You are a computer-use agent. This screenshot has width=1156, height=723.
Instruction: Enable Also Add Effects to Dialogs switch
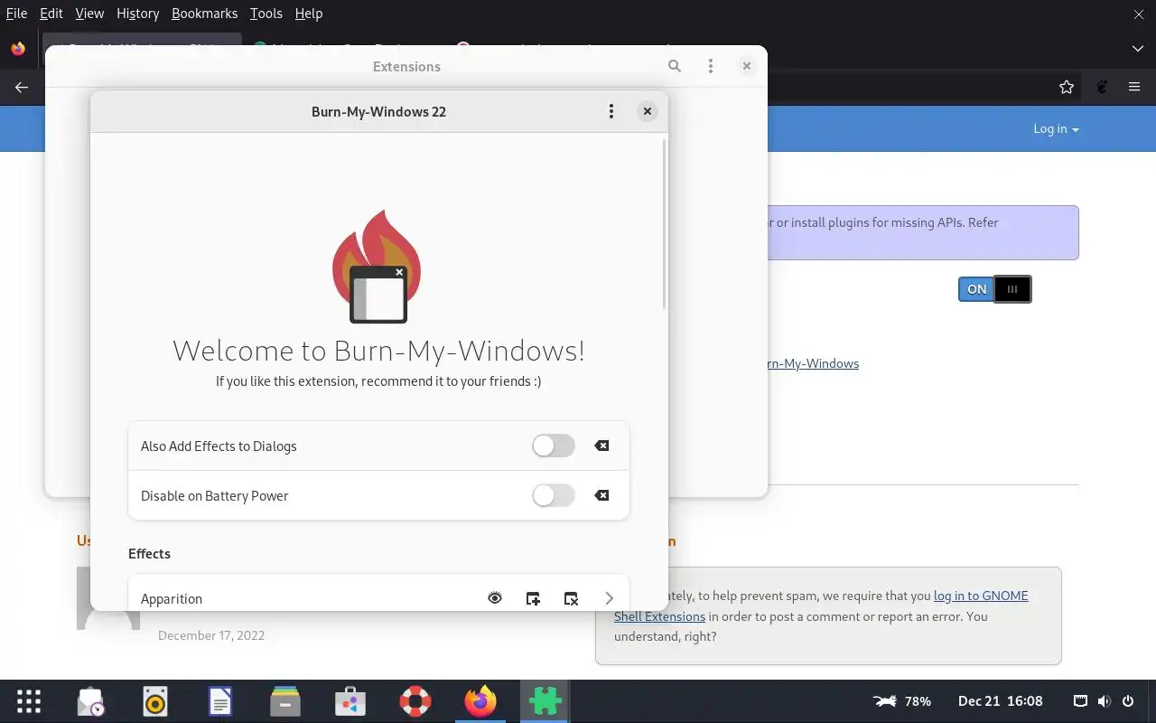coord(554,446)
